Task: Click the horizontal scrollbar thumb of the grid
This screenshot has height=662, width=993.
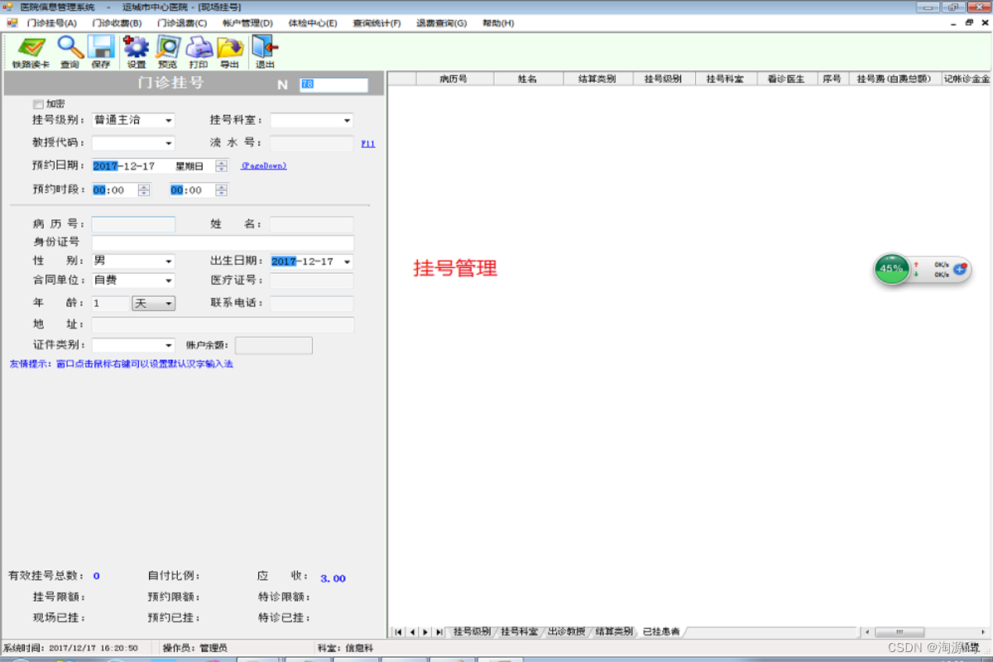Action: coord(899,632)
